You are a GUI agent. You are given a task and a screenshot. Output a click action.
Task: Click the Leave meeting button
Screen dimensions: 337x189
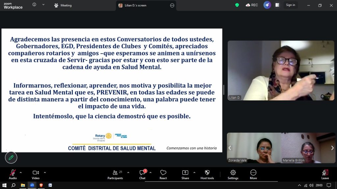(325, 174)
